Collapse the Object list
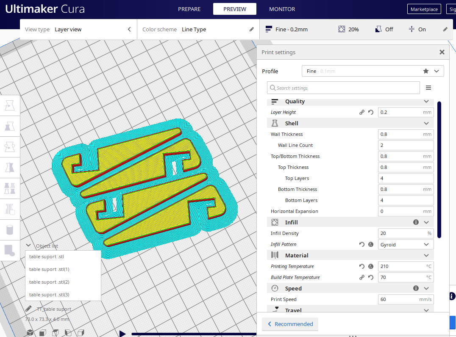Viewport: 456px width, 337px height. (x=28, y=246)
